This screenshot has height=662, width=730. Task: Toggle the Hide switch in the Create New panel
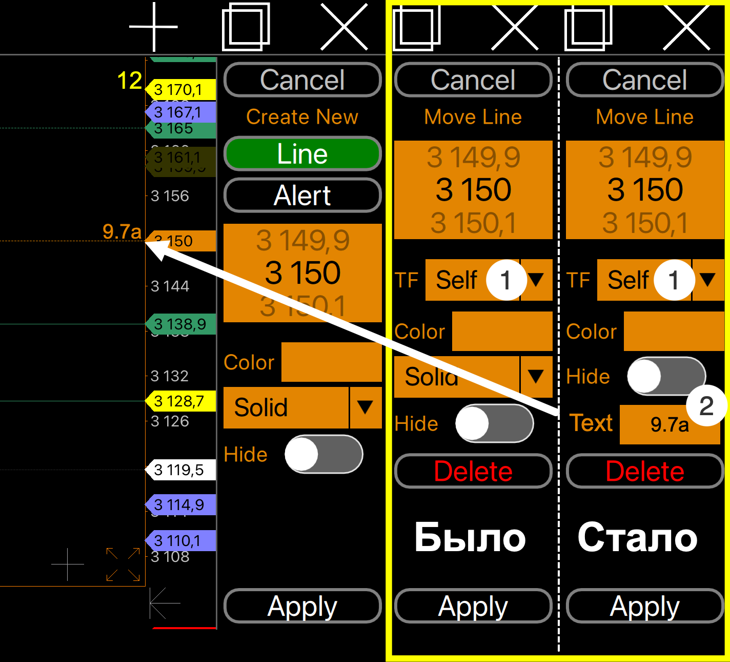point(324,454)
